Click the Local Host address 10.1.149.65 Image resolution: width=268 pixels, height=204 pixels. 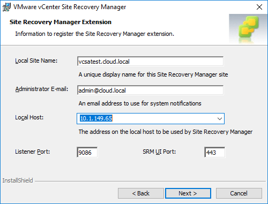click(x=96, y=118)
